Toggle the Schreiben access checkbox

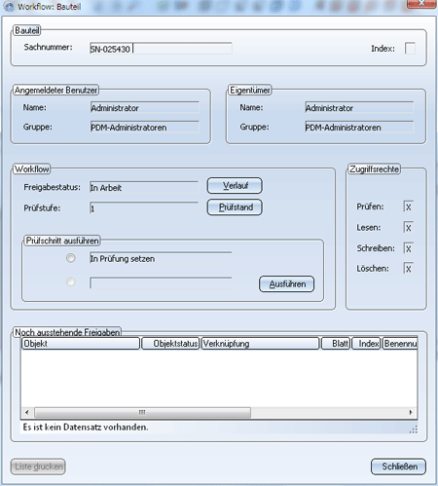(408, 248)
